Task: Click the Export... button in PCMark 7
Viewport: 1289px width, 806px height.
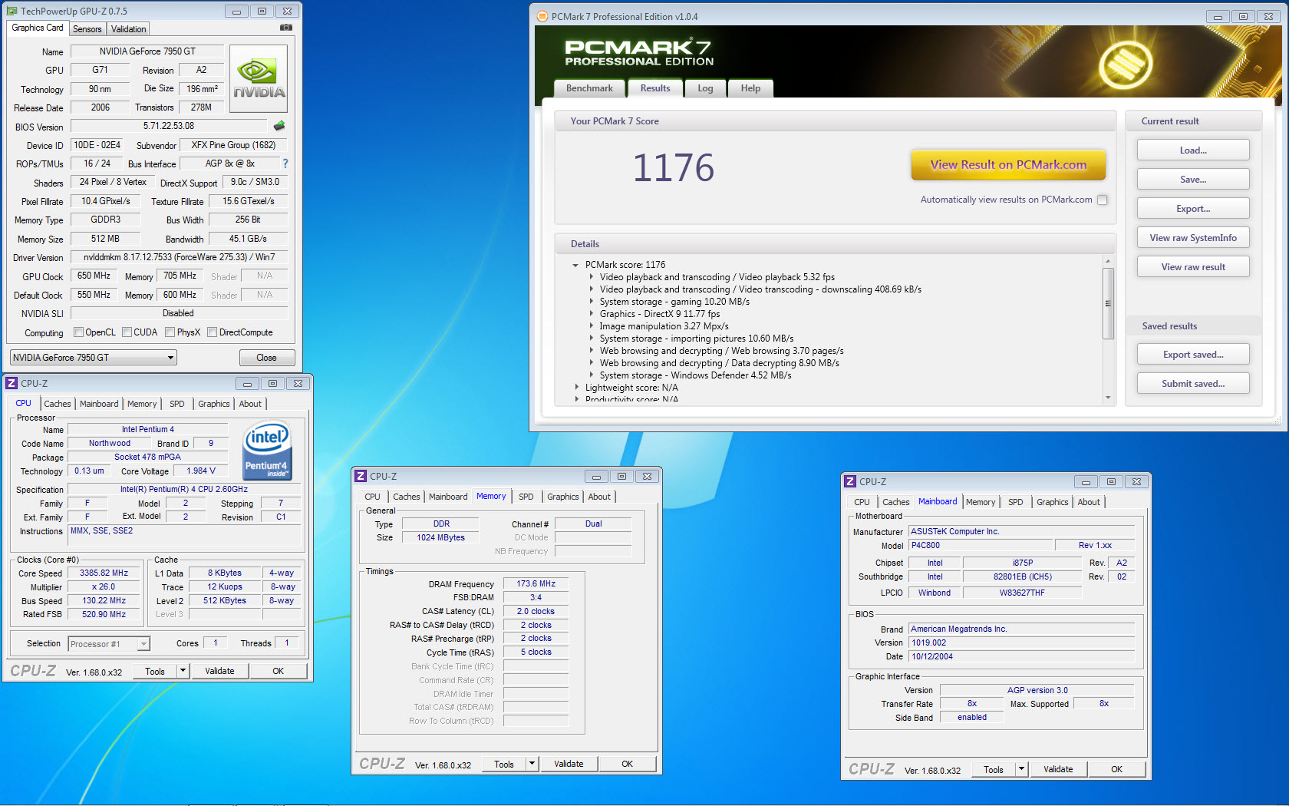Action: 1193,209
